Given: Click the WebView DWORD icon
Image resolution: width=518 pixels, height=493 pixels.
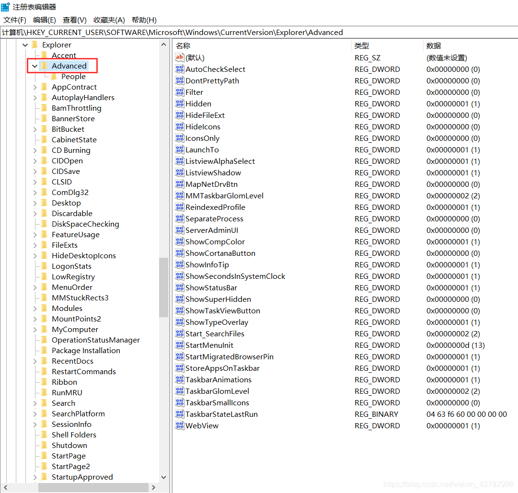Looking at the screenshot, I should click(x=179, y=425).
